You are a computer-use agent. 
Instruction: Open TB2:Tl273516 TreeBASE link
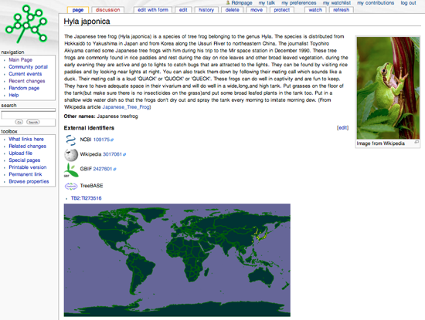(x=87, y=198)
